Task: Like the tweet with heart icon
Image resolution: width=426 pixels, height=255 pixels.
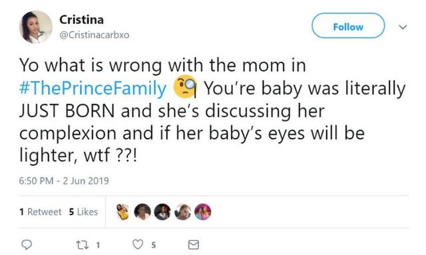Action: tap(138, 244)
